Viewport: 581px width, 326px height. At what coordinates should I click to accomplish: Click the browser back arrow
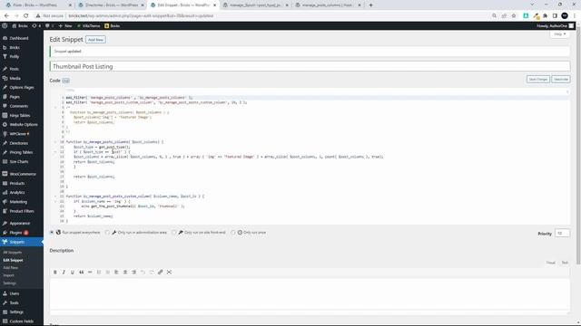[x=6, y=16]
